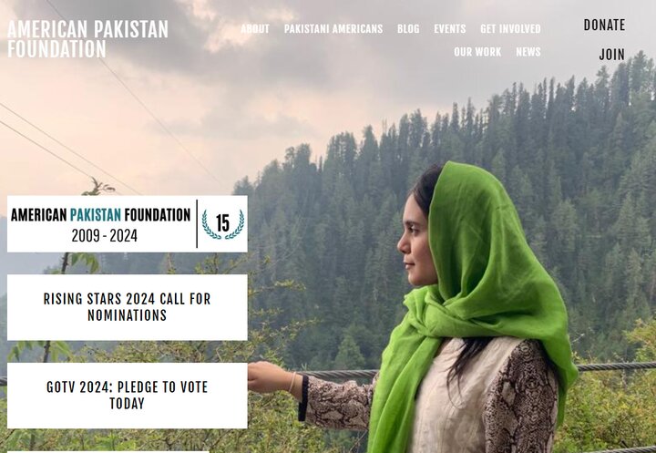The height and width of the screenshot is (453, 656).
Task: Click the teal PAKISTAN word in anniversary banner
Action: [96, 215]
